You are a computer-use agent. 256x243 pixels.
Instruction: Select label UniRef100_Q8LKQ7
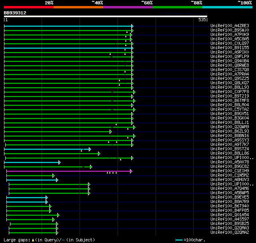(x=230, y=83)
